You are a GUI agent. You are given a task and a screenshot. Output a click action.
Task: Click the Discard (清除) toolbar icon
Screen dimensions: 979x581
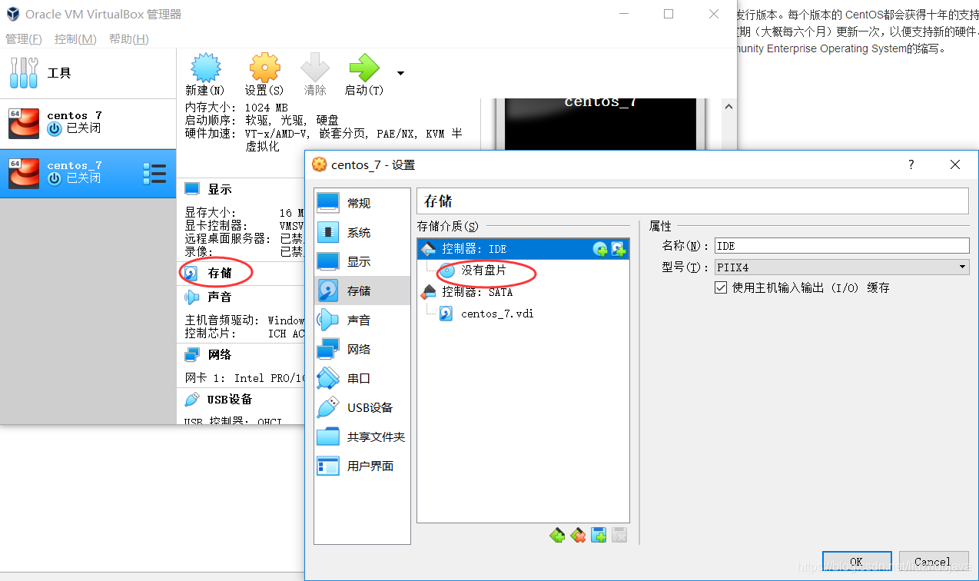tap(315, 68)
